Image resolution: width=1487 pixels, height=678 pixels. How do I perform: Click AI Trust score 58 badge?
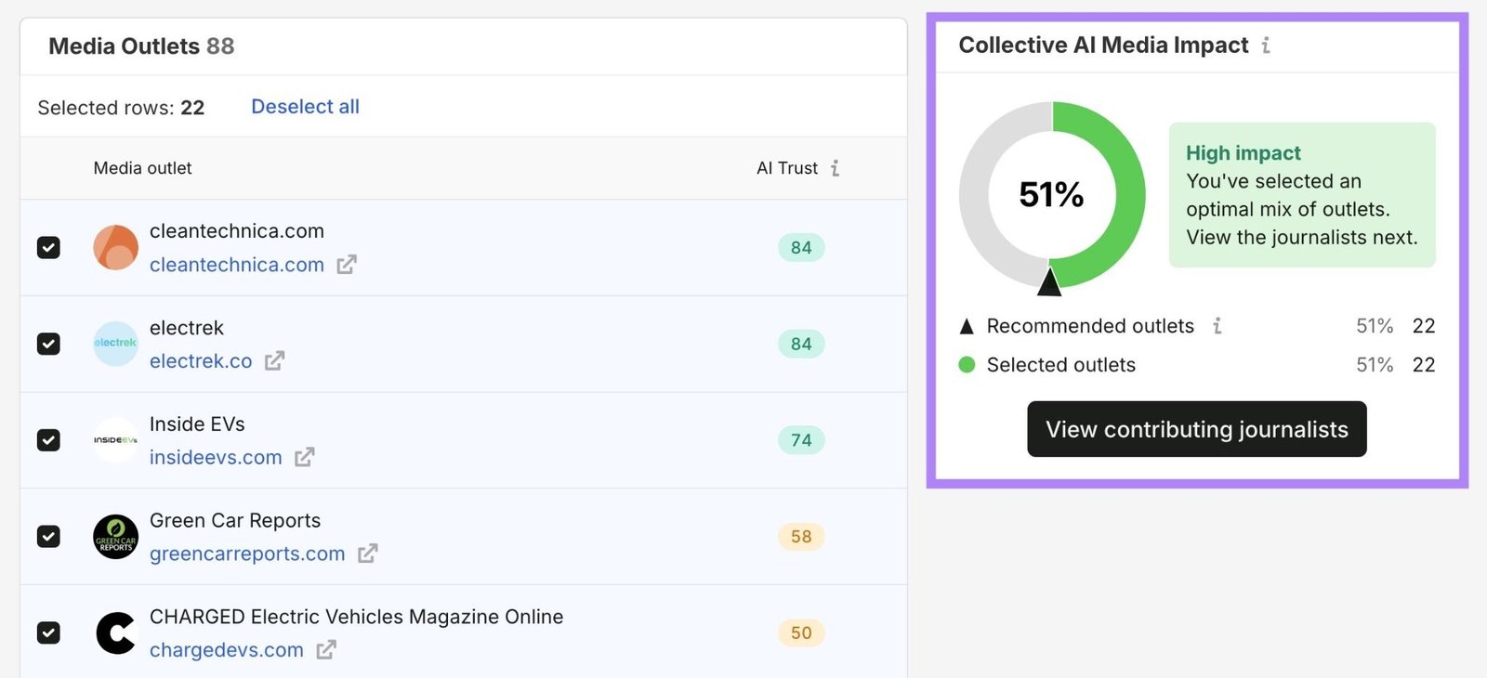click(801, 537)
